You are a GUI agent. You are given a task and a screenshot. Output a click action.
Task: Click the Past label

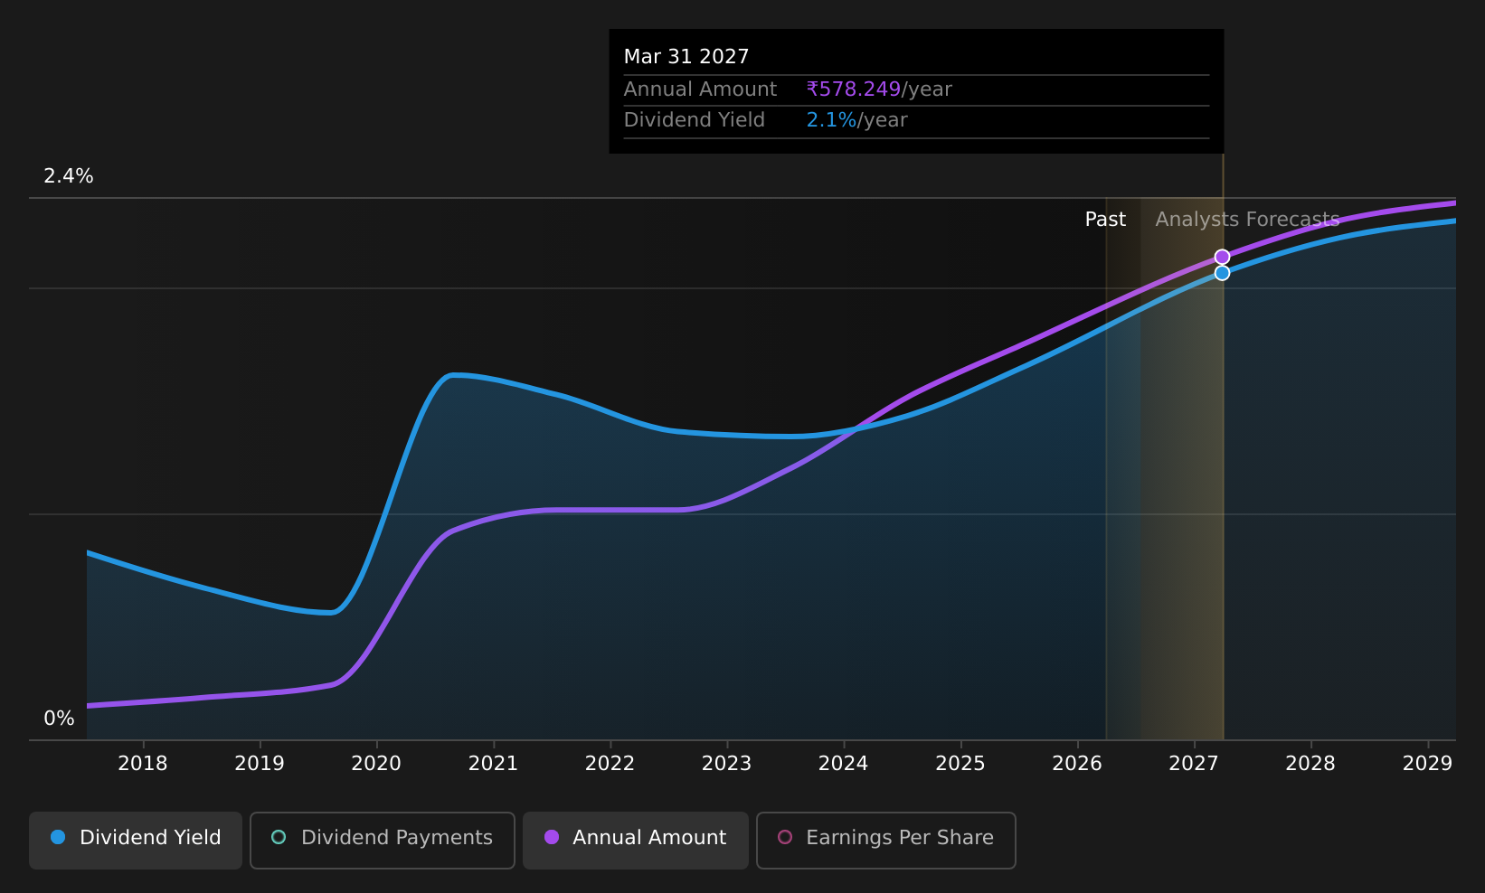click(1105, 220)
